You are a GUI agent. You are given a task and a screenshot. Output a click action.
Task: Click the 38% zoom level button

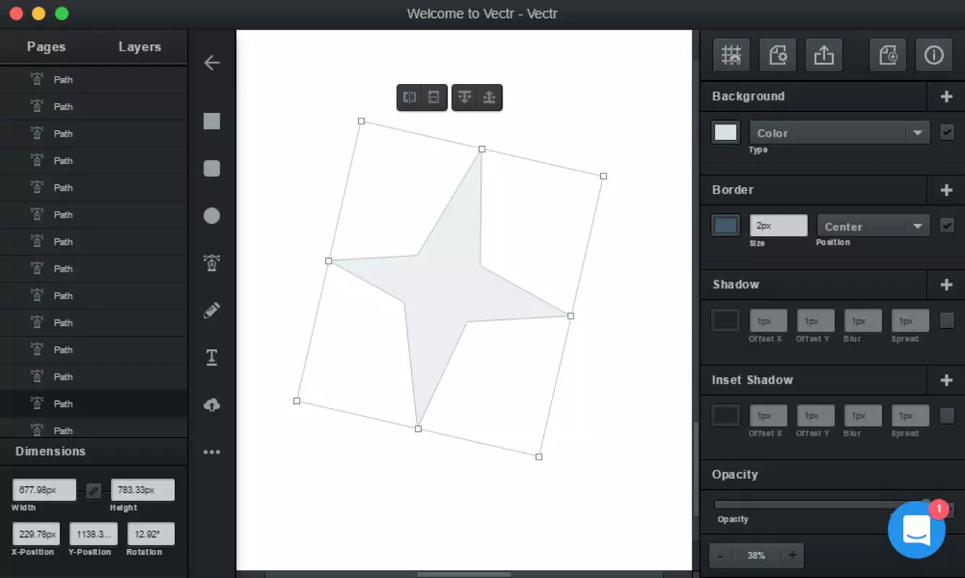[756, 556]
